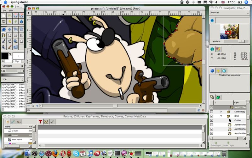Open the pirates.sif canvas selector dropdown
Viewport: 252px width, 158px height.
click(229, 13)
